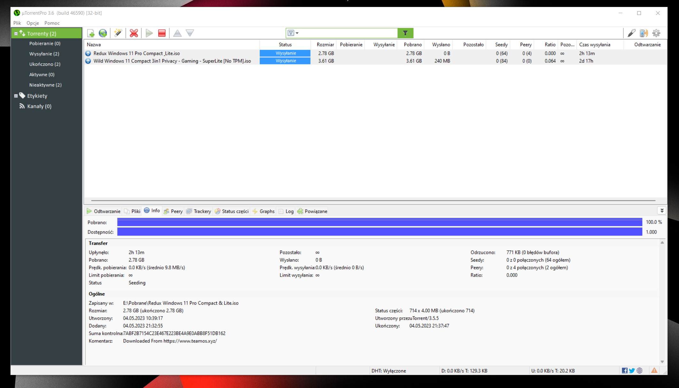The width and height of the screenshot is (679, 388).
Task: Select Torrenty (2) in sidebar
Action: pyautogui.click(x=42, y=34)
